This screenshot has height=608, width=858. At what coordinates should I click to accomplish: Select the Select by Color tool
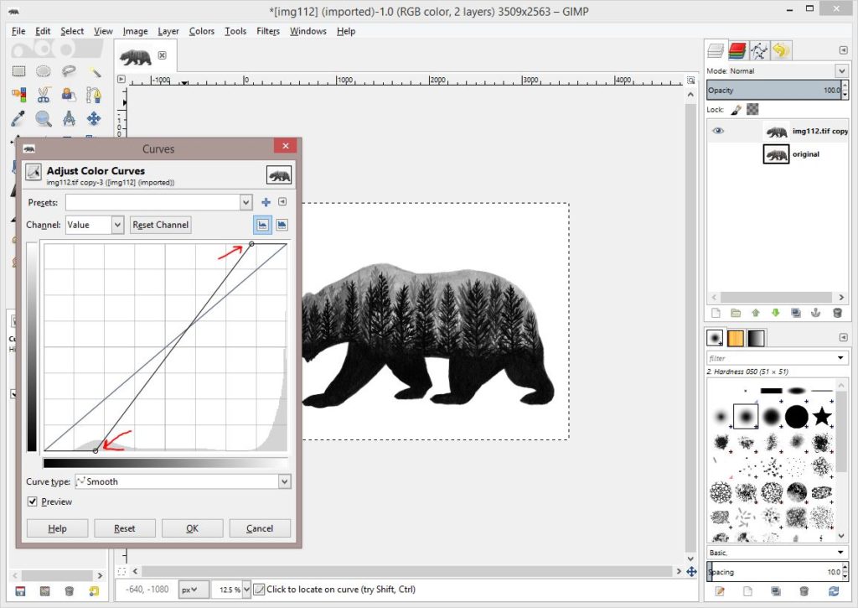pos(19,95)
